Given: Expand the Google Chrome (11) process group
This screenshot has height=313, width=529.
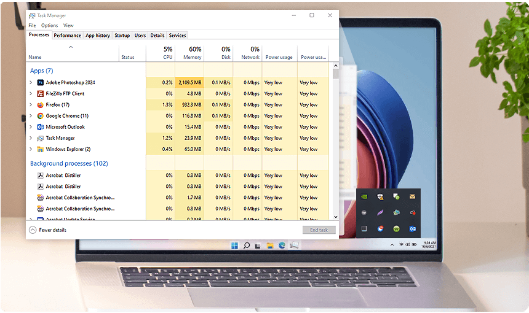Looking at the screenshot, I should point(31,116).
